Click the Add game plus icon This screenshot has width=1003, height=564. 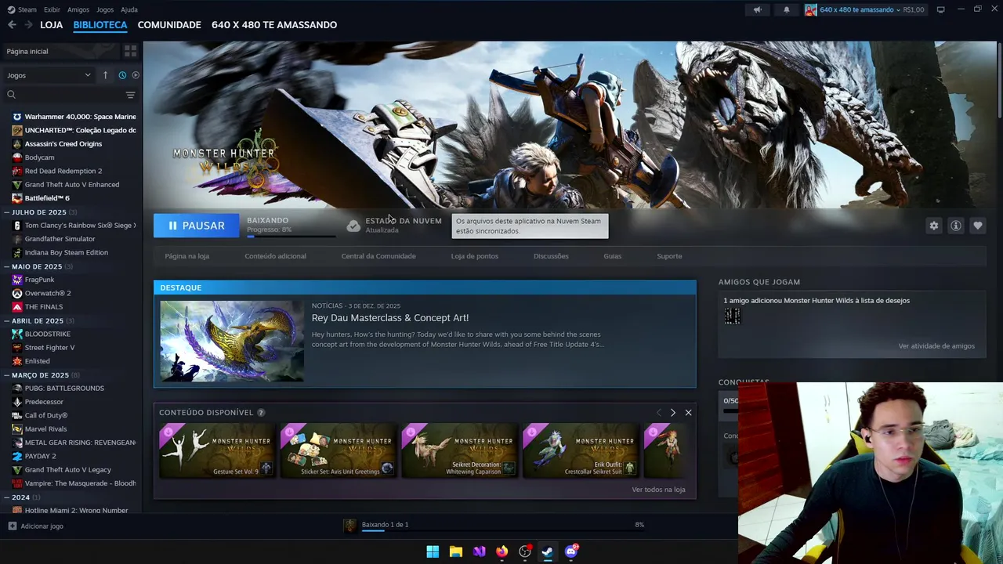click(11, 526)
